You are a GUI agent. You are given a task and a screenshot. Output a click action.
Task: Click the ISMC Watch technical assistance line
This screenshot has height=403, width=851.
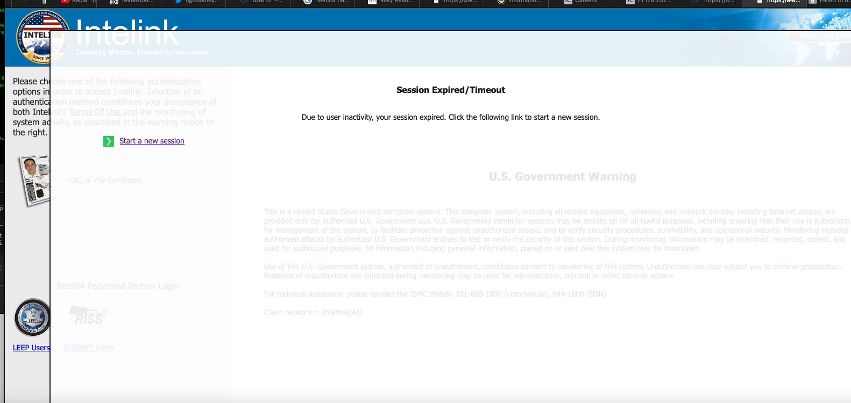coord(435,294)
